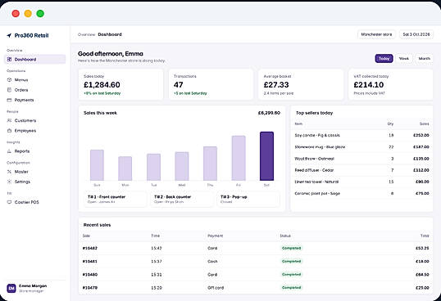Viewport: 441px width, 301px height.
Task: Click the Completed badge for sale #10482
Action: coord(291,248)
